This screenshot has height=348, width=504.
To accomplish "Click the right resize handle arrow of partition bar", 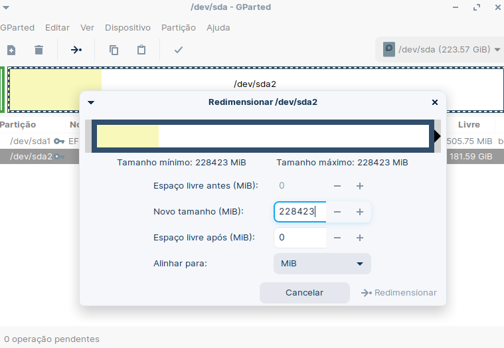I will 437,136.
